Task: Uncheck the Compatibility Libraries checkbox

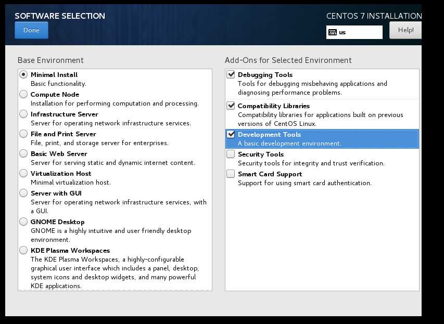Action: click(231, 106)
